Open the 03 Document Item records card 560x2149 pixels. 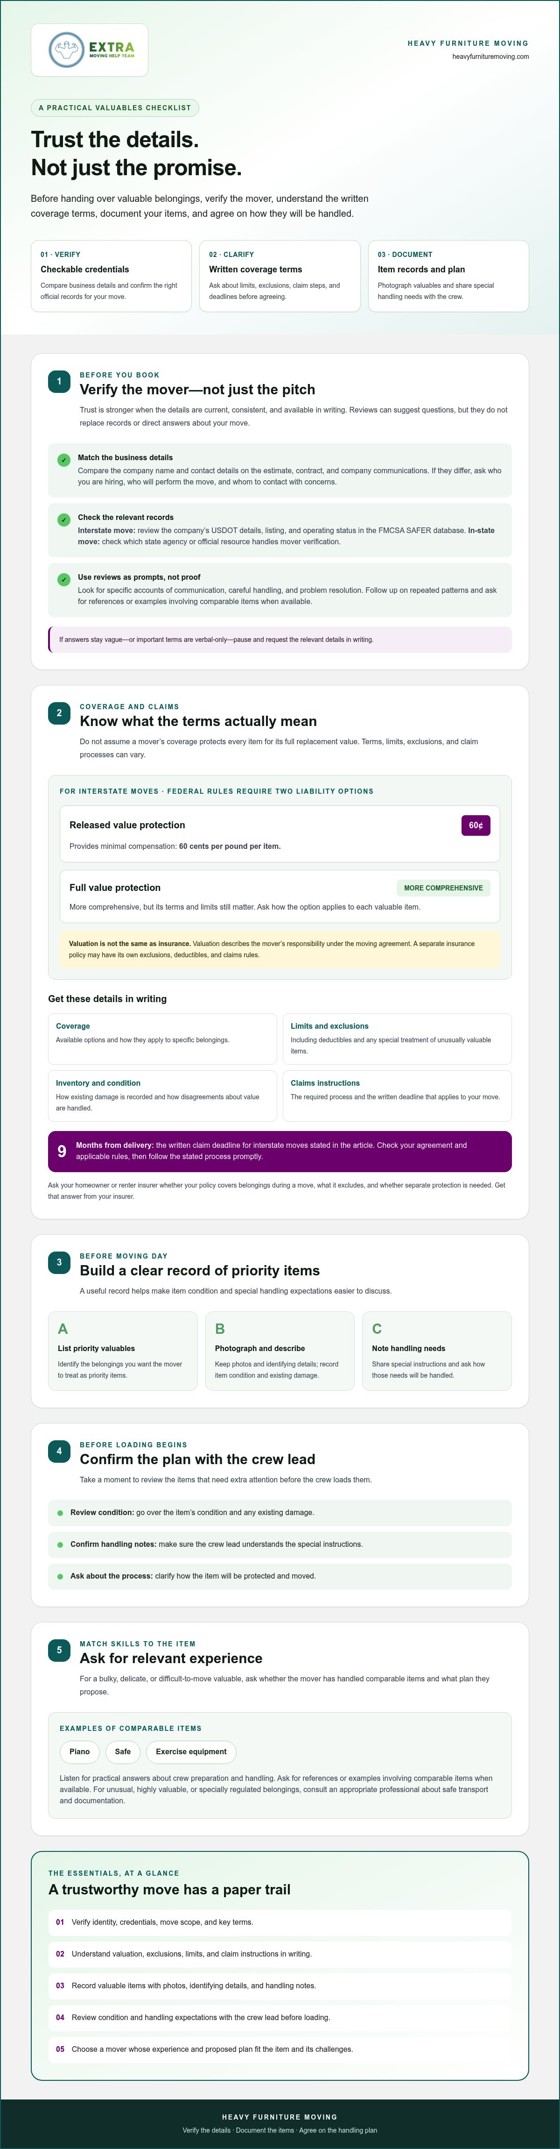[x=448, y=276]
